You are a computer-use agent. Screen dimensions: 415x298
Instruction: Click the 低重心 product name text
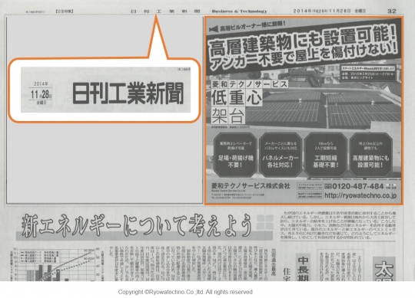click(x=237, y=97)
